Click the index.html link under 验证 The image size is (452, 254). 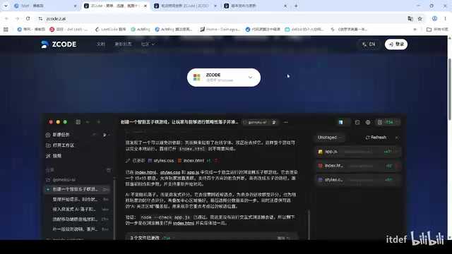(x=184, y=223)
